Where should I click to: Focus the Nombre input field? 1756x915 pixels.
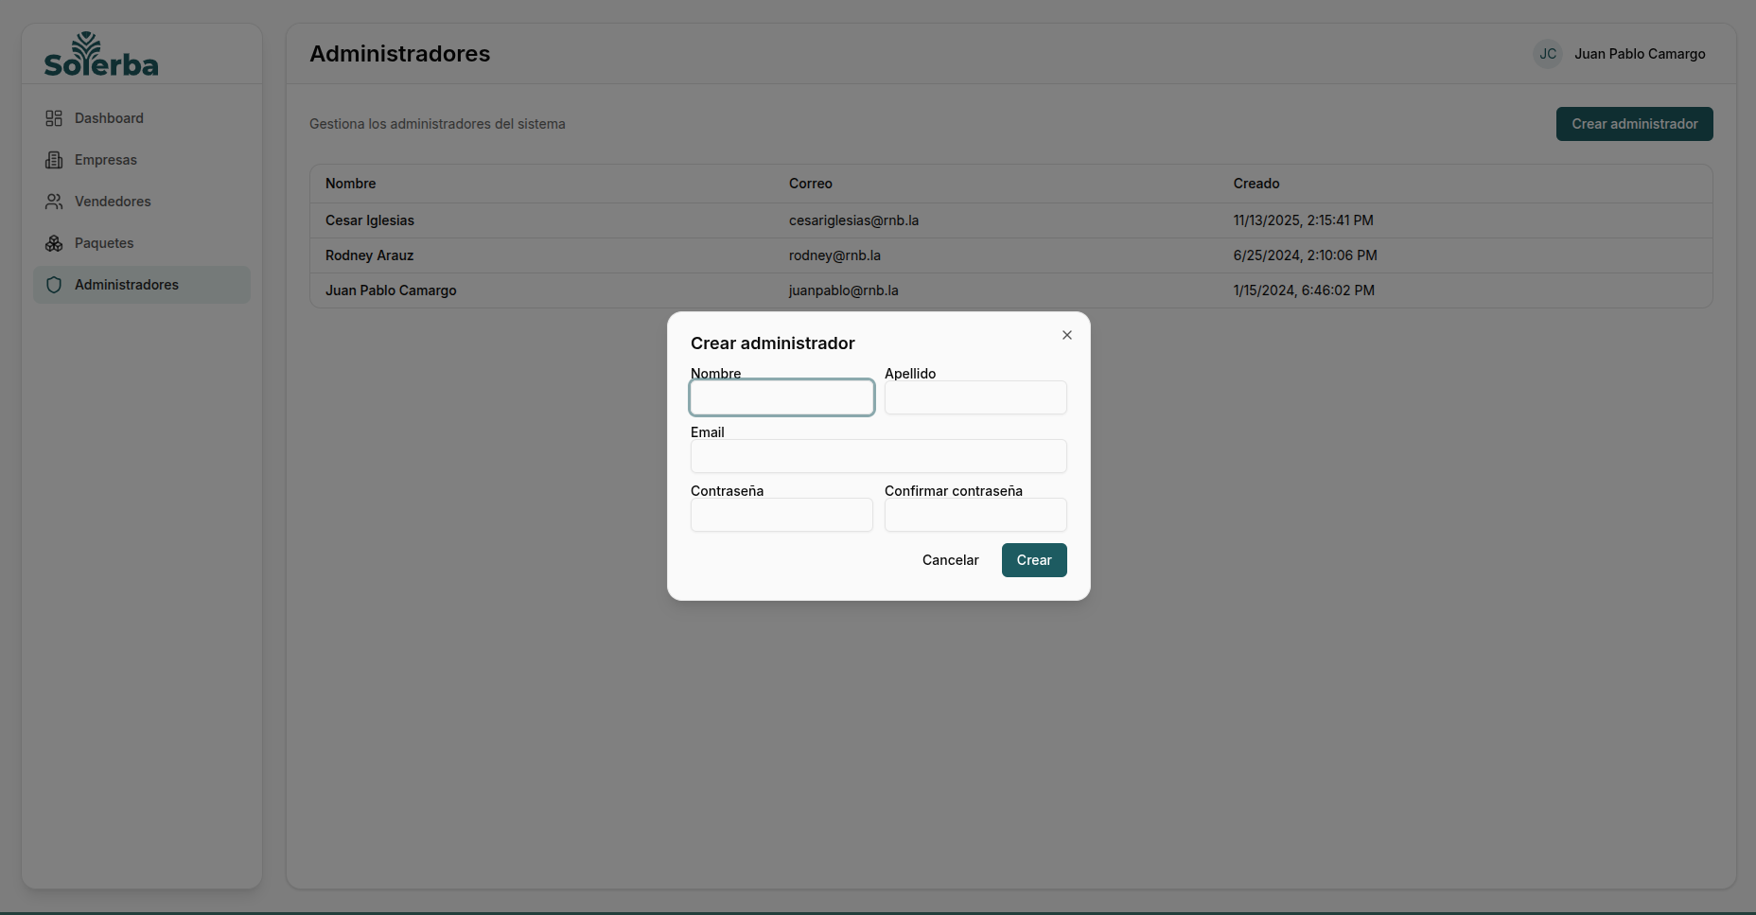(781, 397)
